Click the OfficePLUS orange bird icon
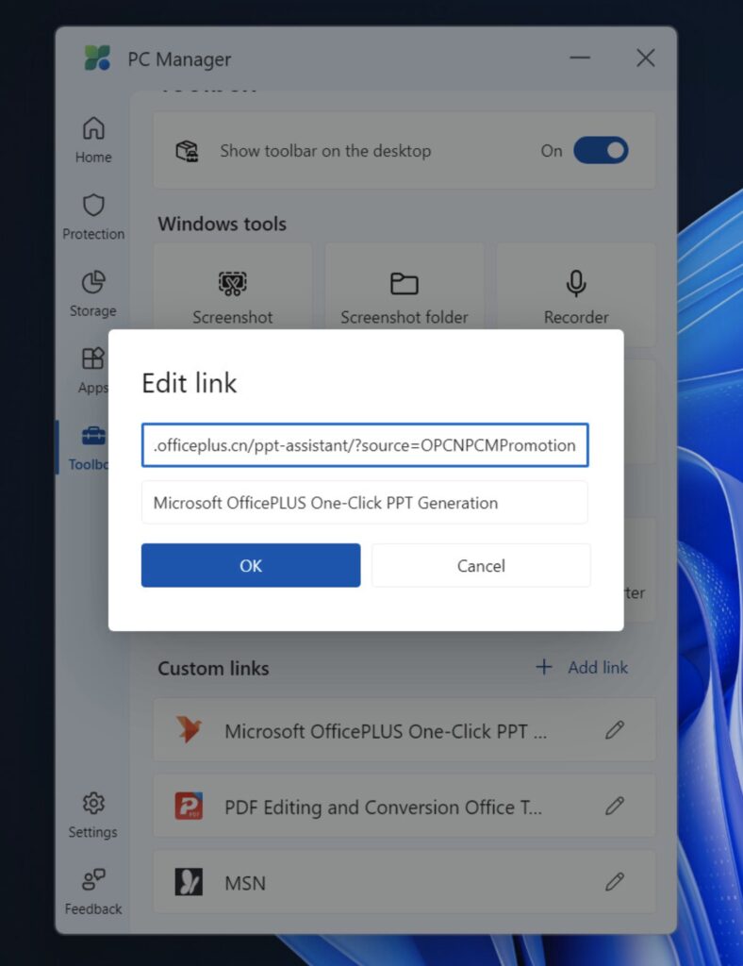This screenshot has height=966, width=743. pyautogui.click(x=189, y=729)
